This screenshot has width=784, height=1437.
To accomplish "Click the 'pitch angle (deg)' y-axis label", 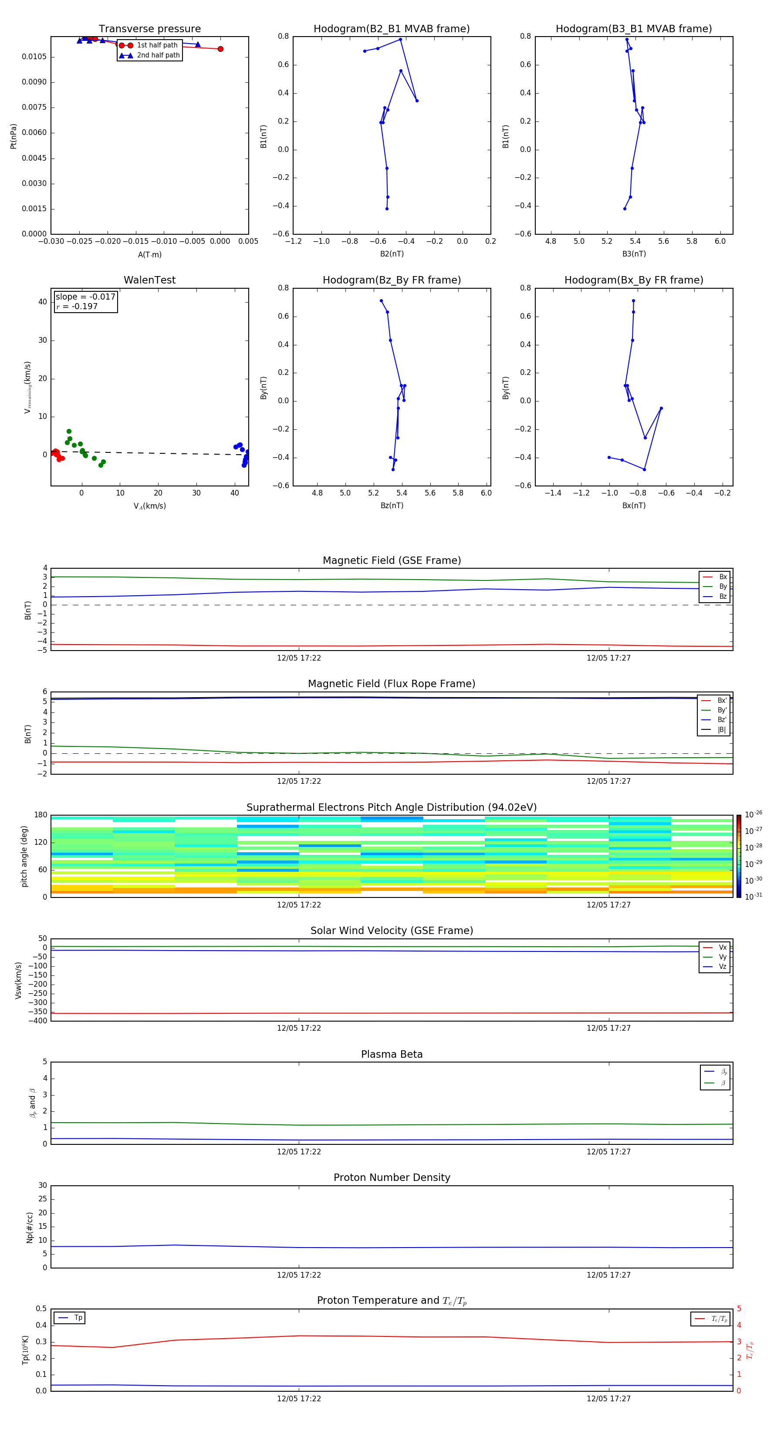I will tap(24, 856).
